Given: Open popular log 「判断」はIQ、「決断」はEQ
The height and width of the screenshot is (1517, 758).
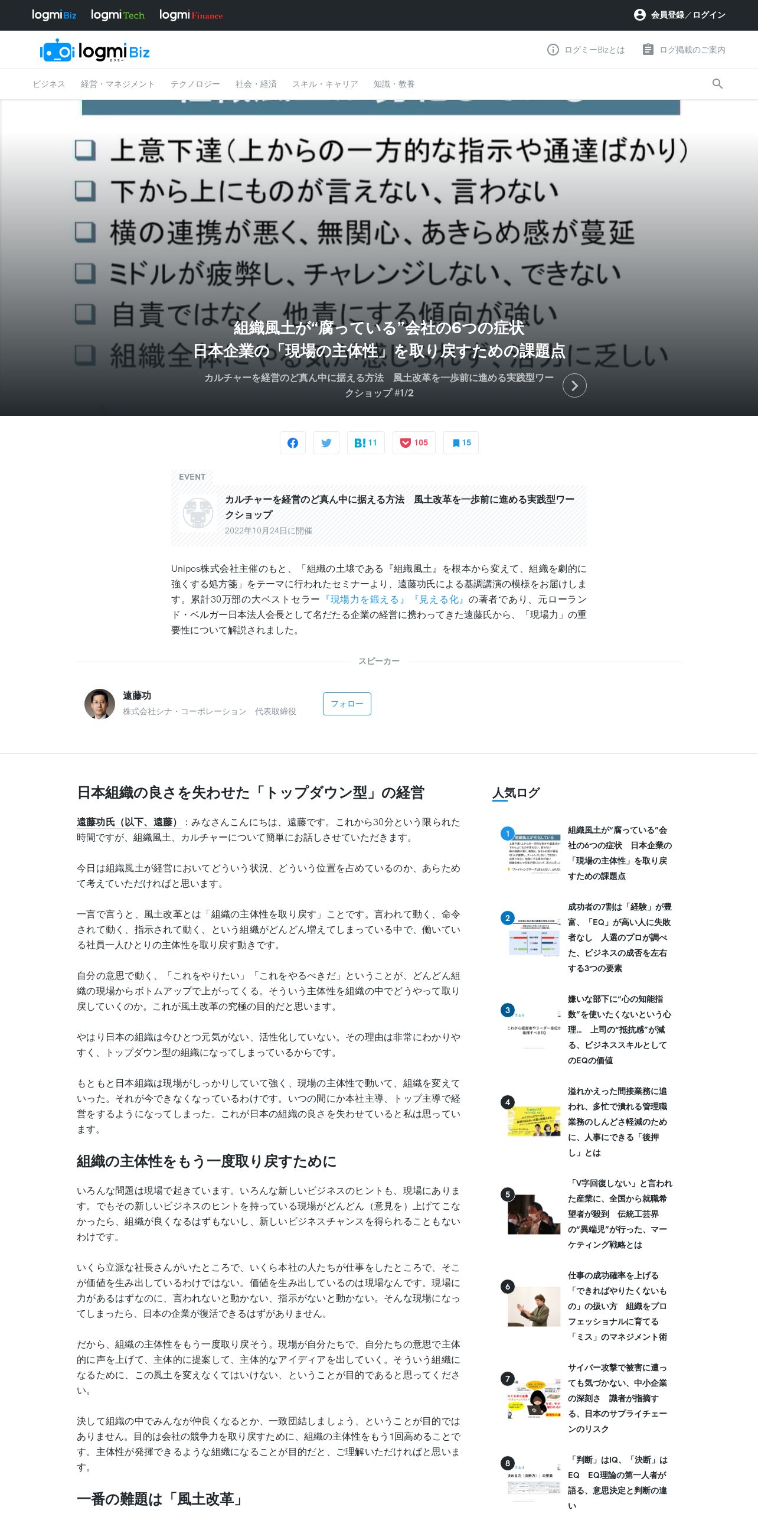Looking at the screenshot, I should tap(617, 1483).
